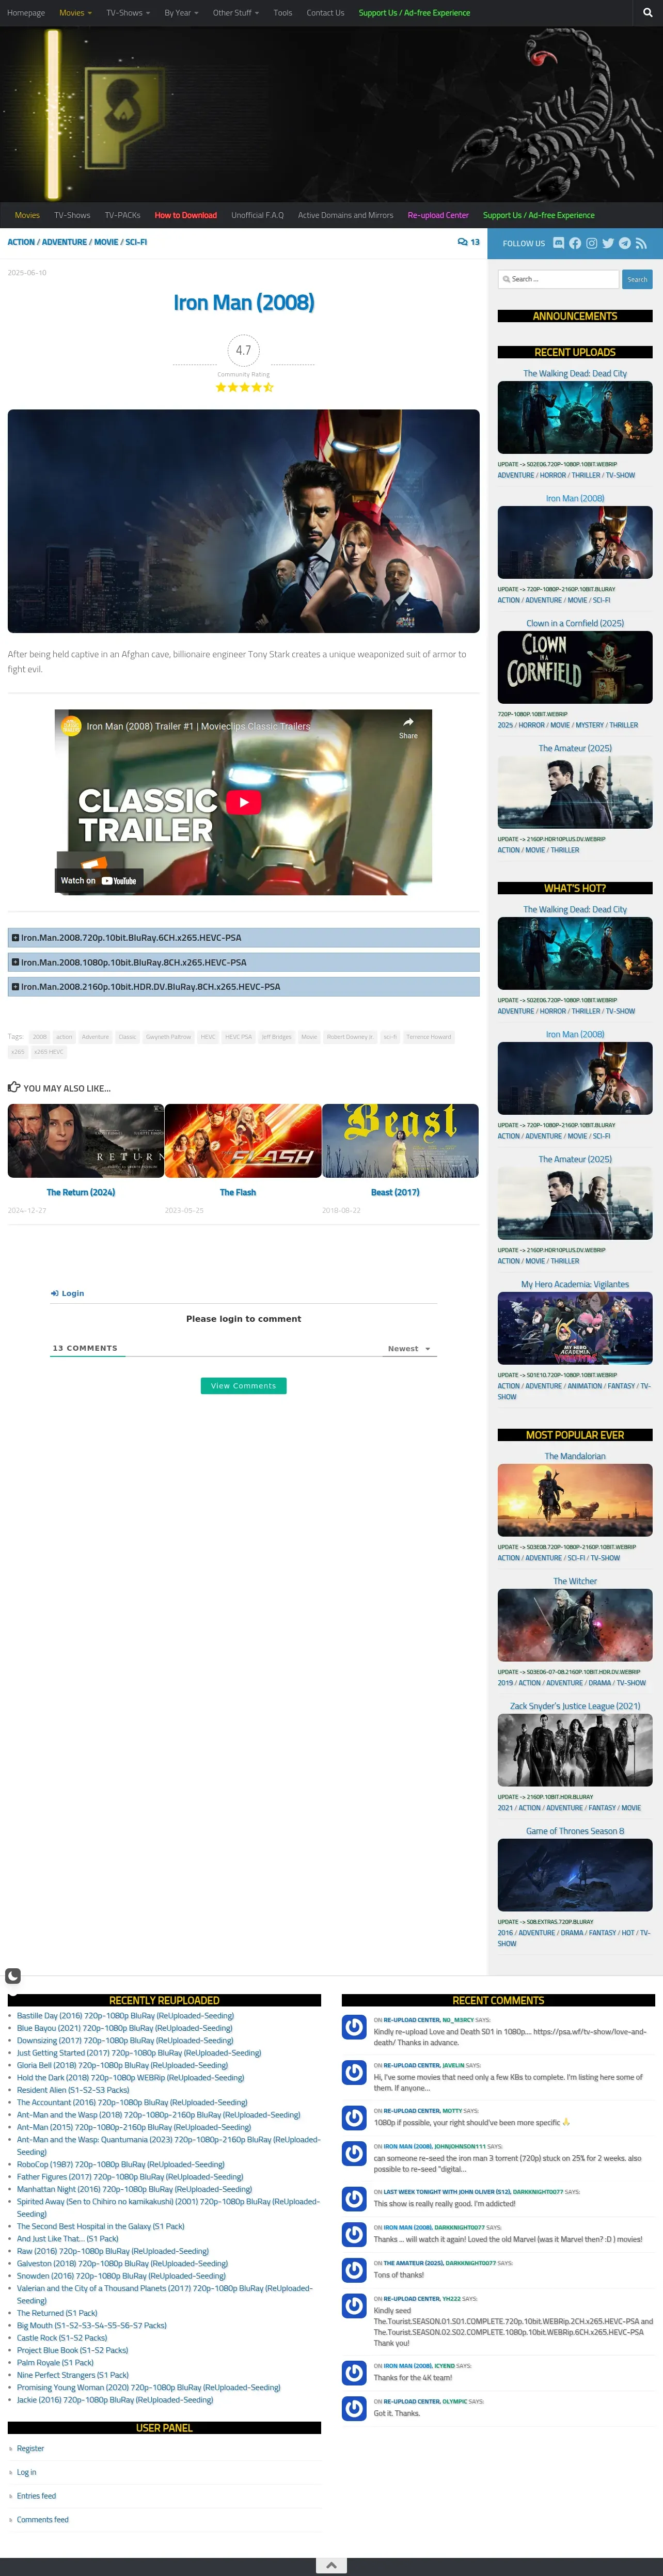Open the By Year dropdown menu
This screenshot has width=663, height=2576.
[181, 13]
